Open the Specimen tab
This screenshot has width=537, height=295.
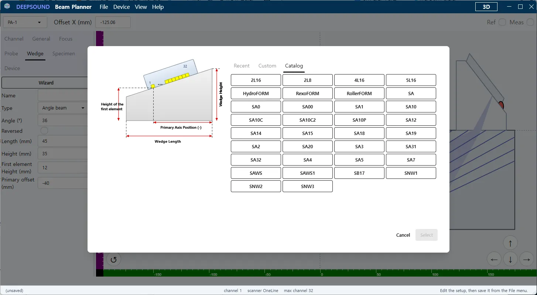point(64,53)
